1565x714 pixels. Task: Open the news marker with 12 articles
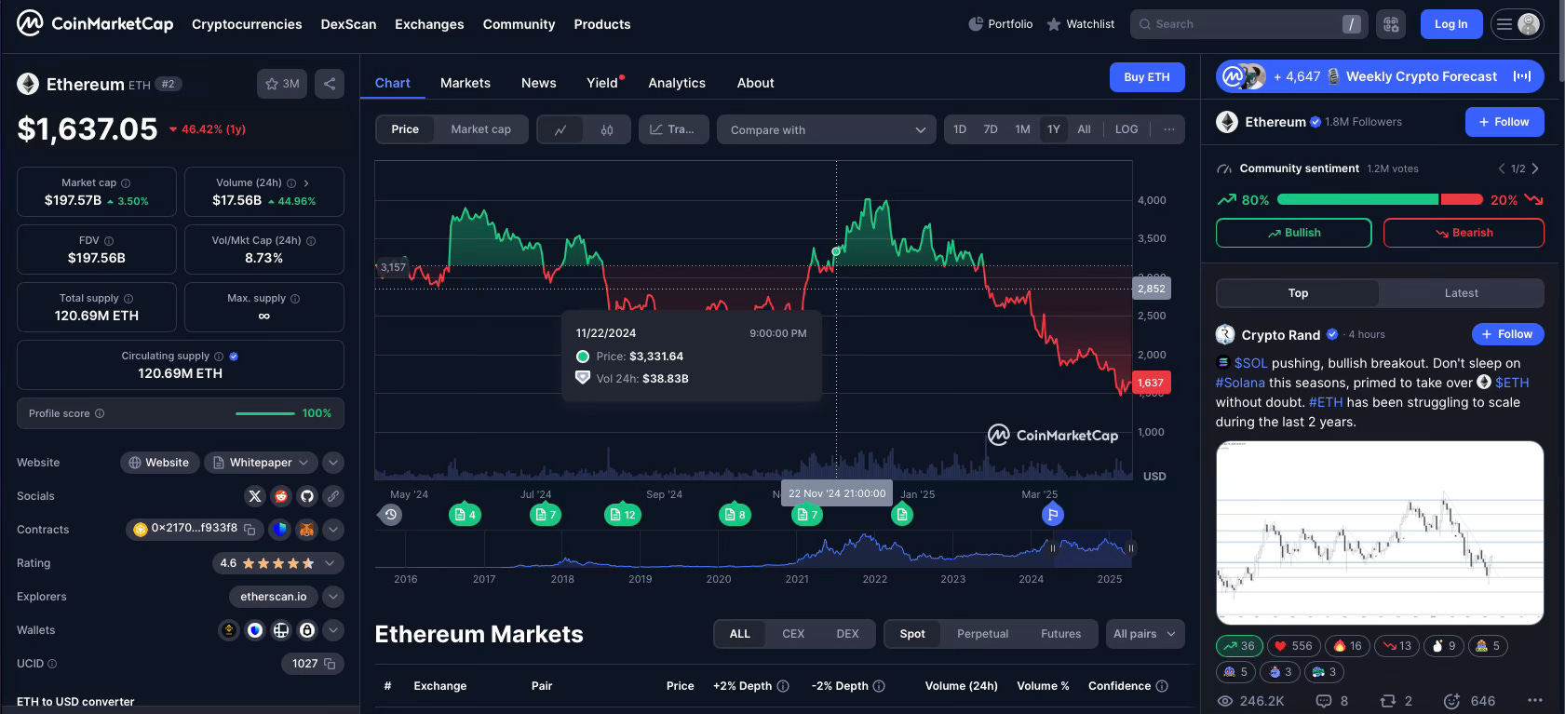pos(623,514)
